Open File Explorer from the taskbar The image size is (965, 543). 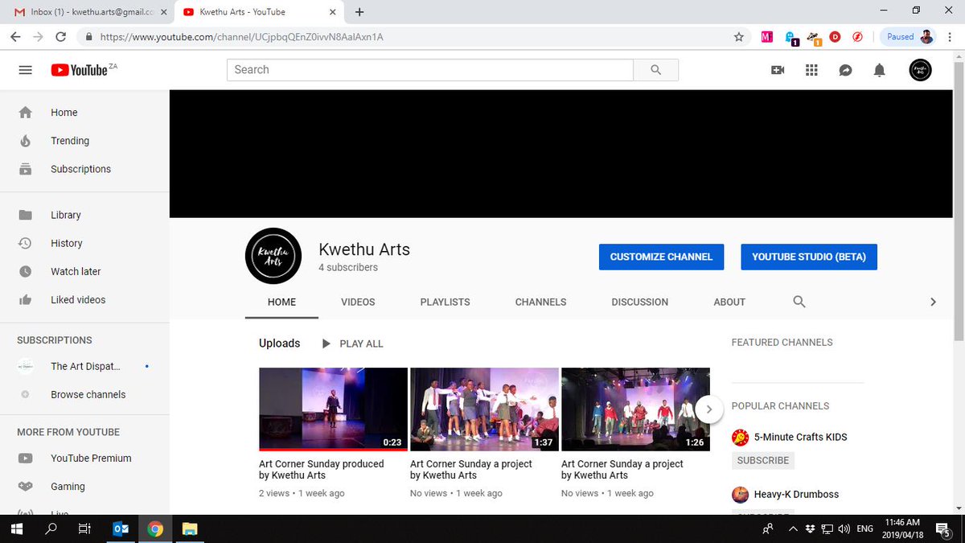point(190,529)
